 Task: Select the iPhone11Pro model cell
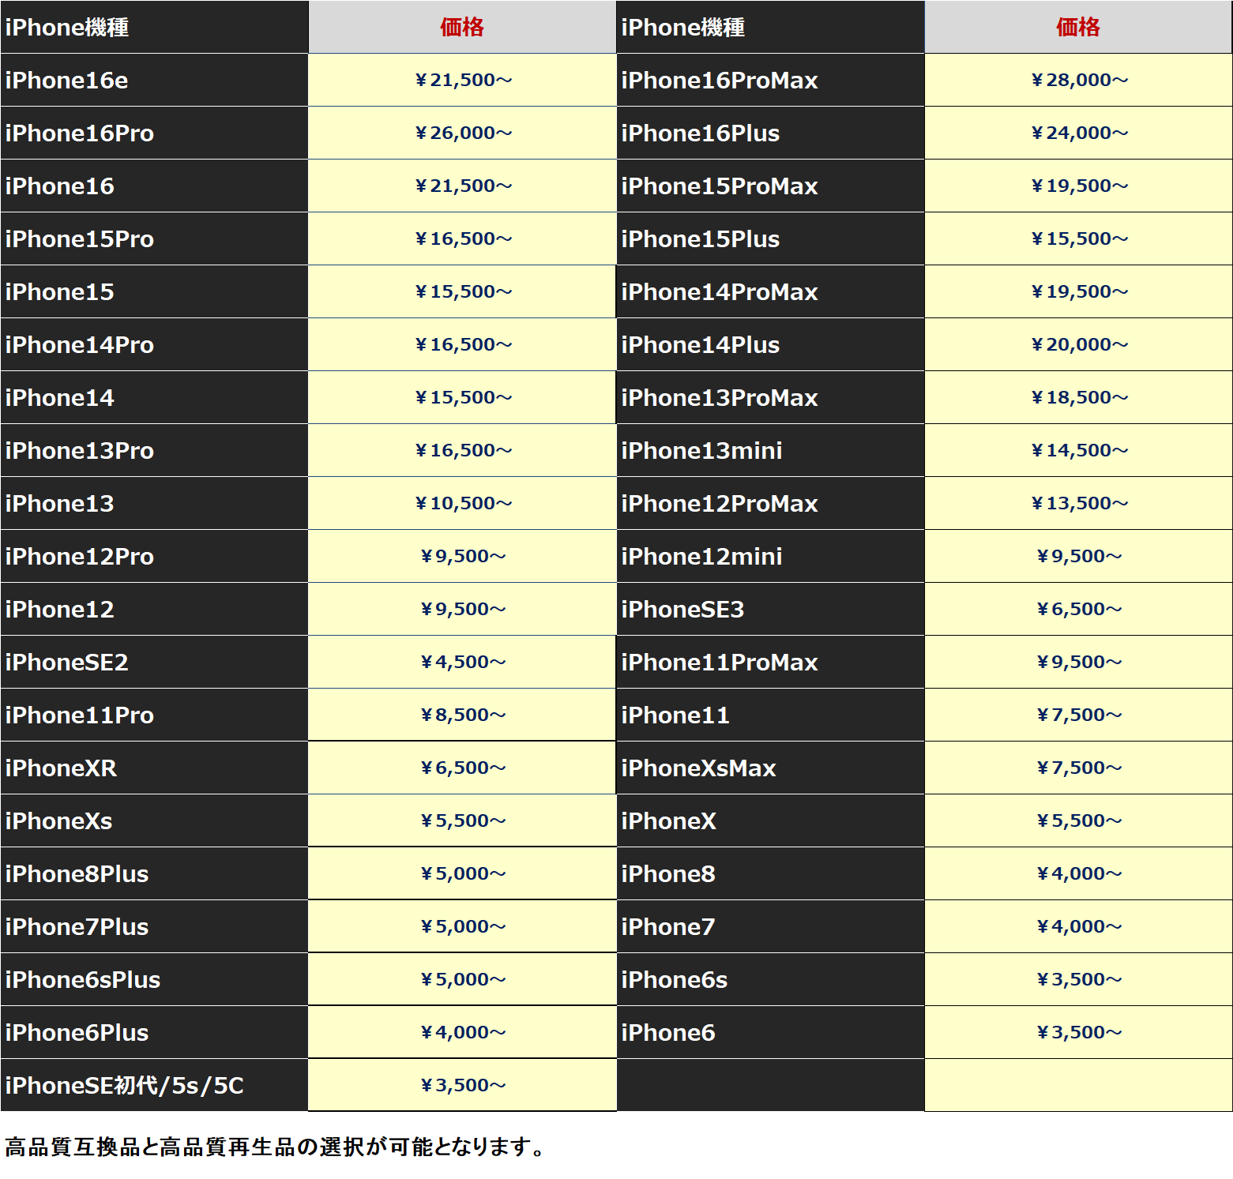(x=79, y=715)
